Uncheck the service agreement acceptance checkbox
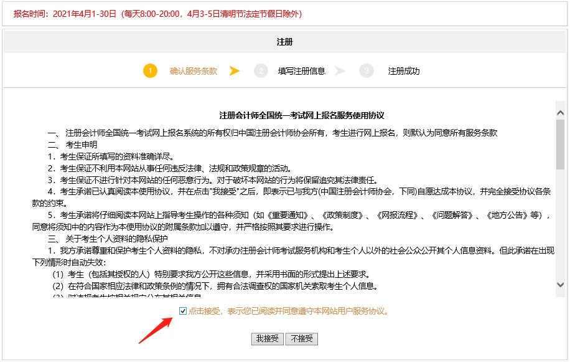 pos(182,311)
